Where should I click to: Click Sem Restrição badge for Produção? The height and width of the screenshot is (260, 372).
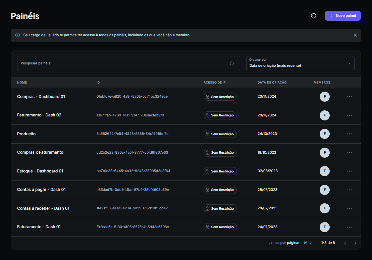(220, 134)
